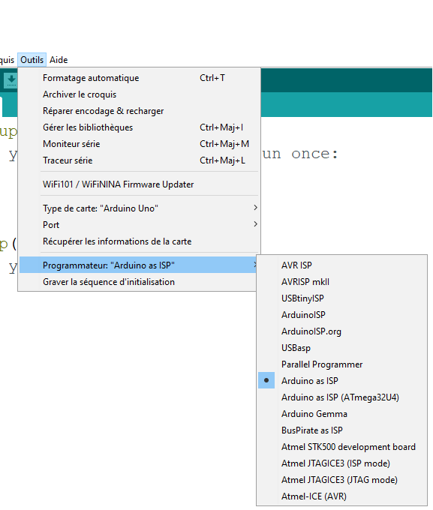Expand Programmateur: "Arduino as ISP" submenu
The image size is (433, 510).
click(139, 265)
